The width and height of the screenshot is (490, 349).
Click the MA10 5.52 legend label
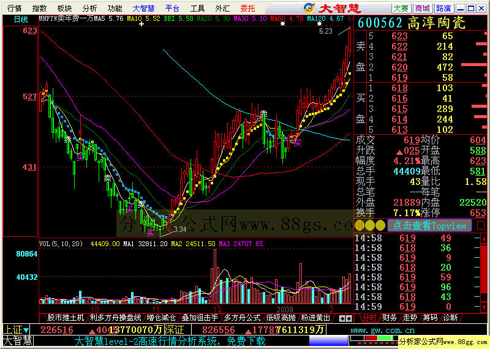(x=143, y=19)
